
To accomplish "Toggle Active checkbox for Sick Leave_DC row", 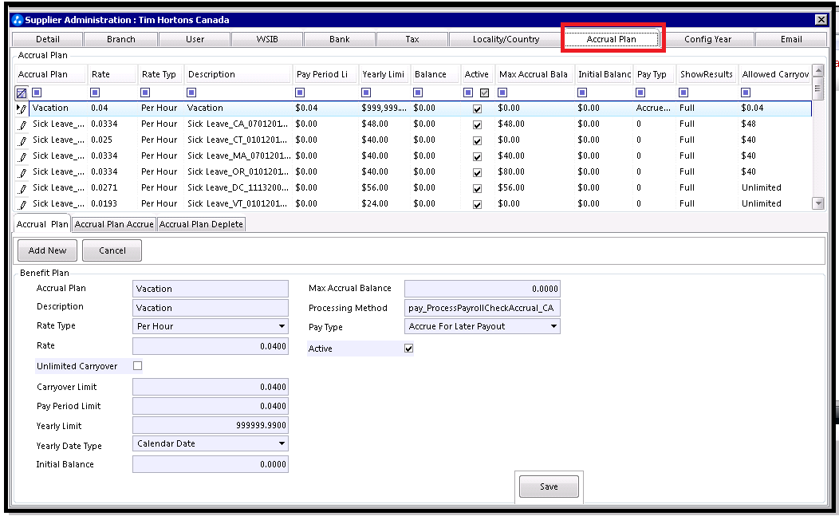I will coord(477,188).
